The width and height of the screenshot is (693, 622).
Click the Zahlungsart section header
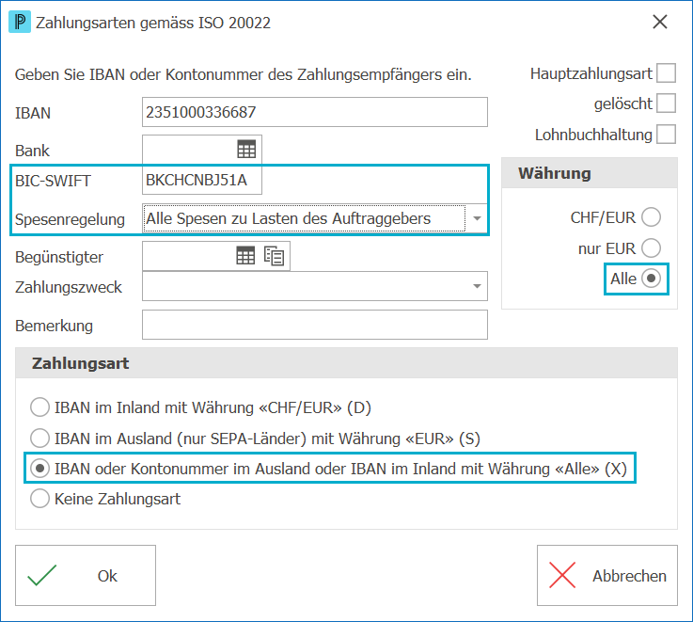click(346, 363)
